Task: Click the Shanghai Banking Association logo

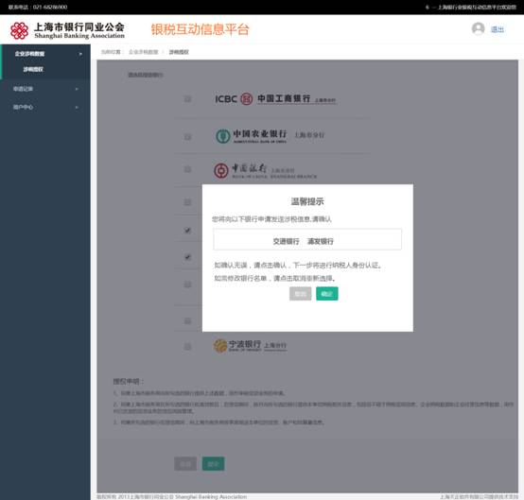Action: 67,30
